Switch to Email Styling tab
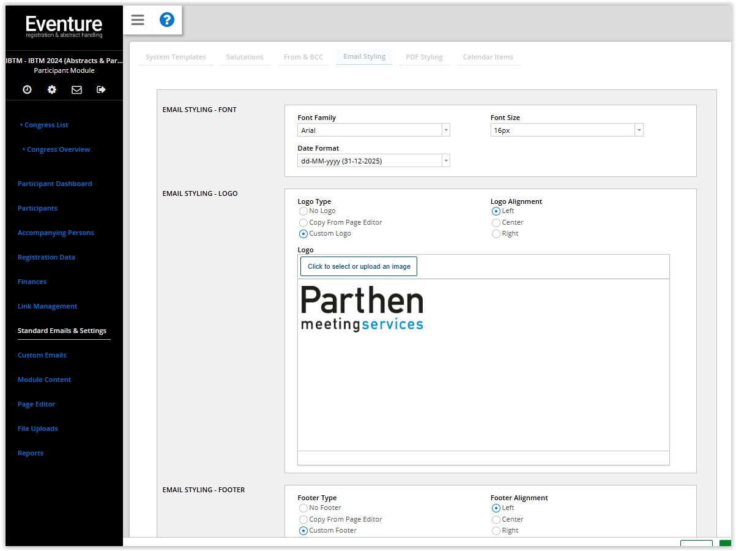The width and height of the screenshot is (736, 551). (x=365, y=57)
